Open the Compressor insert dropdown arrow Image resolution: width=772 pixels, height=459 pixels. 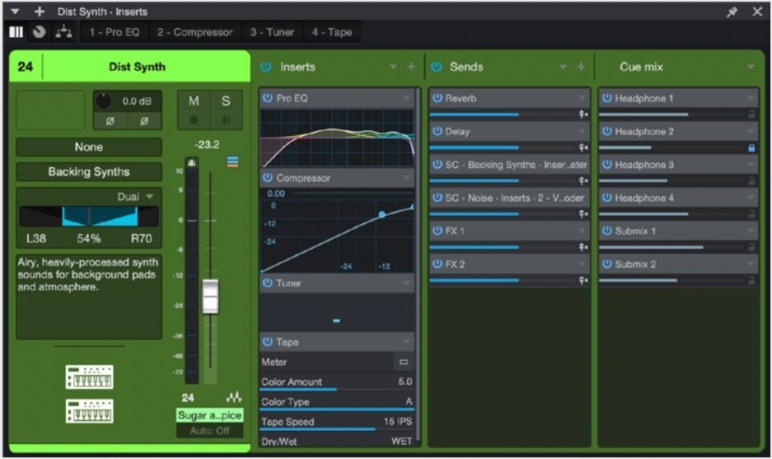(407, 178)
